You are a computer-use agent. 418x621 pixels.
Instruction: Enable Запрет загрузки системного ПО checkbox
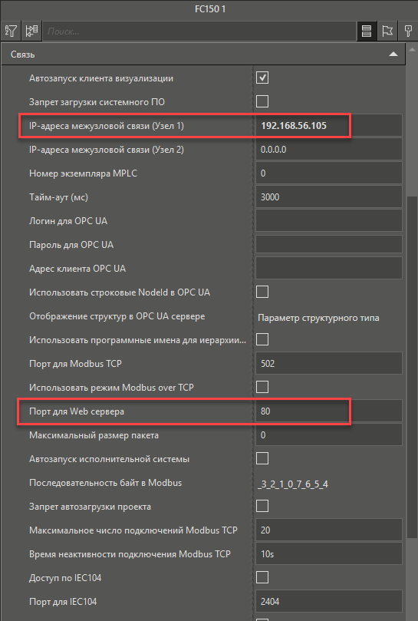(x=262, y=101)
